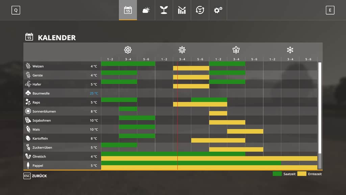Select the economy cycle tab icon
This screenshot has height=195, width=346.
(200, 10)
